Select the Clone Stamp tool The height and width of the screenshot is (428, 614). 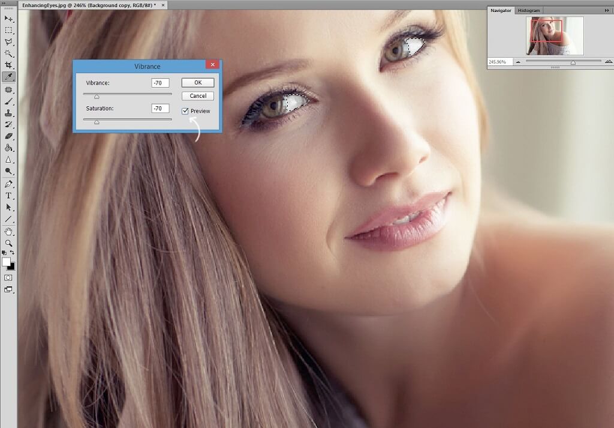click(x=8, y=113)
